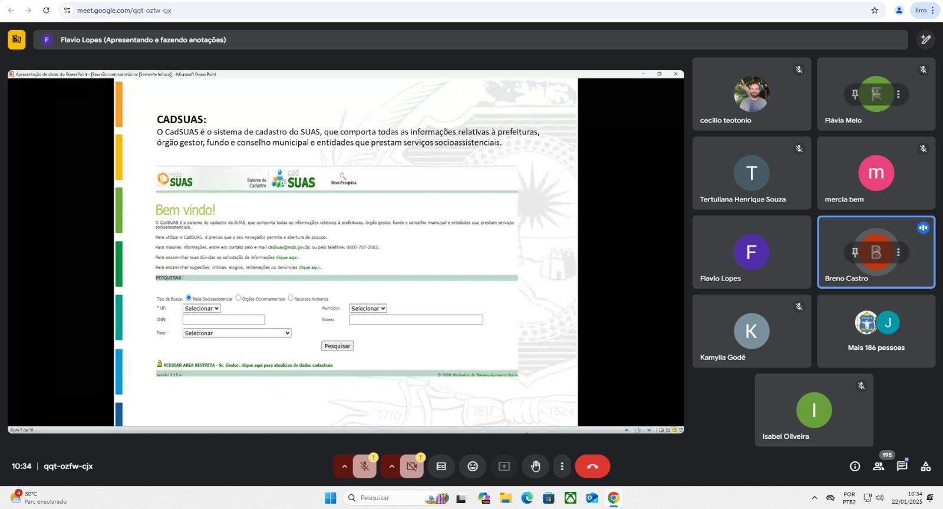
Task: Expand video settings chevron beside camera
Action: click(x=391, y=467)
